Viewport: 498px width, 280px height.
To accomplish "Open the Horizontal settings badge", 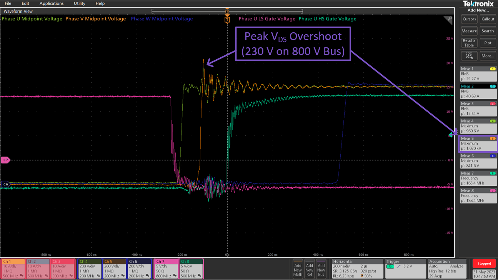I will point(358,268).
